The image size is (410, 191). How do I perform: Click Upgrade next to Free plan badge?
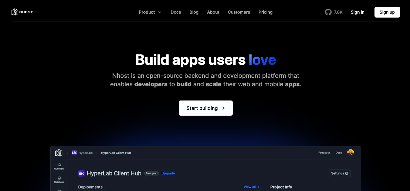coord(168,173)
